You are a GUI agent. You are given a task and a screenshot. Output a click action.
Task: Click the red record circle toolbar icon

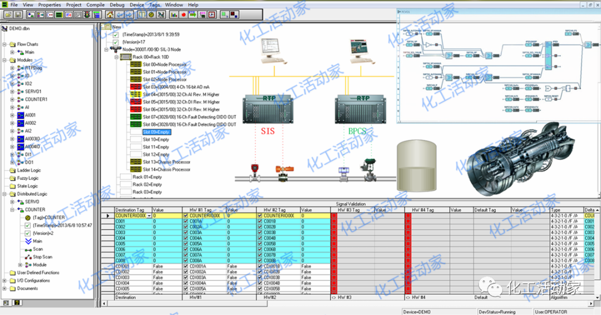[184, 14]
